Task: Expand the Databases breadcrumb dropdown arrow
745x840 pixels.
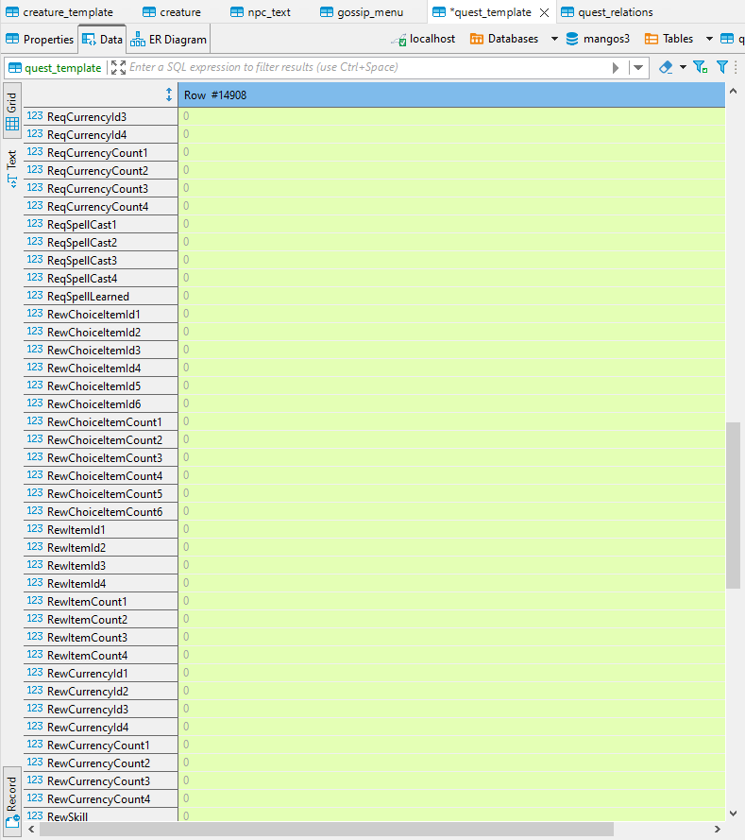Action: (x=554, y=39)
